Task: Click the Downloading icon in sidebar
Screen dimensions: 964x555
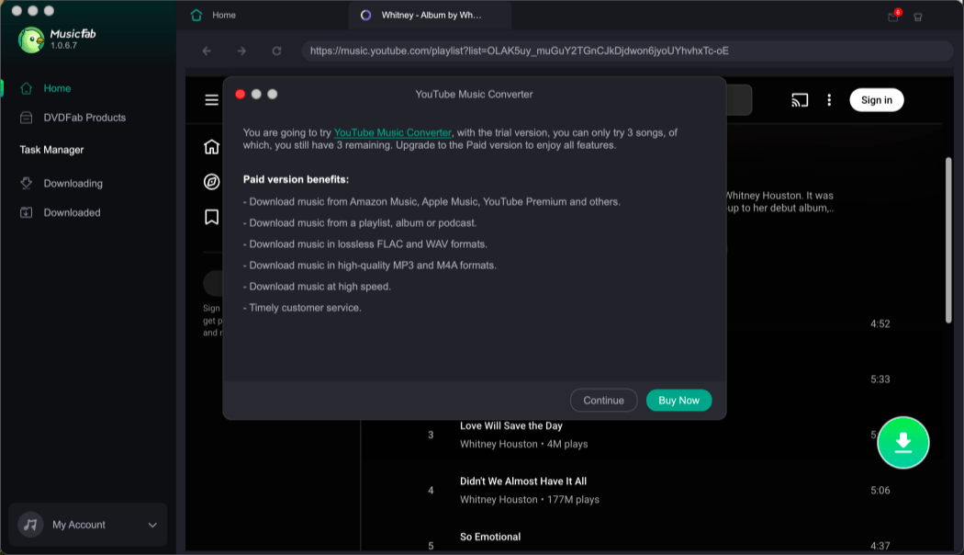Action: click(x=27, y=184)
